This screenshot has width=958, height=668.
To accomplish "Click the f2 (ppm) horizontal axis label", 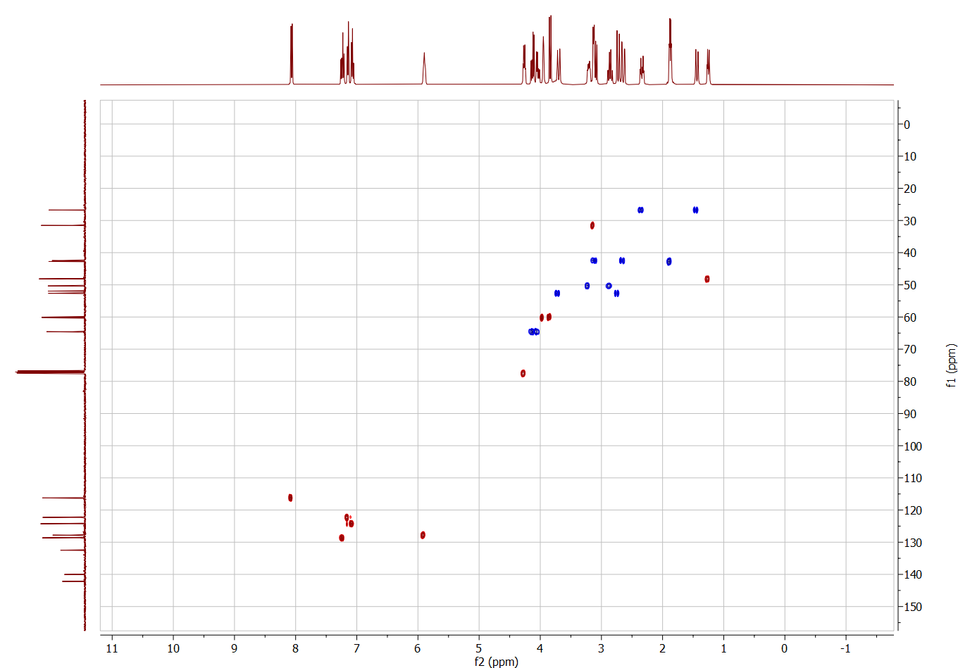I will [x=496, y=662].
